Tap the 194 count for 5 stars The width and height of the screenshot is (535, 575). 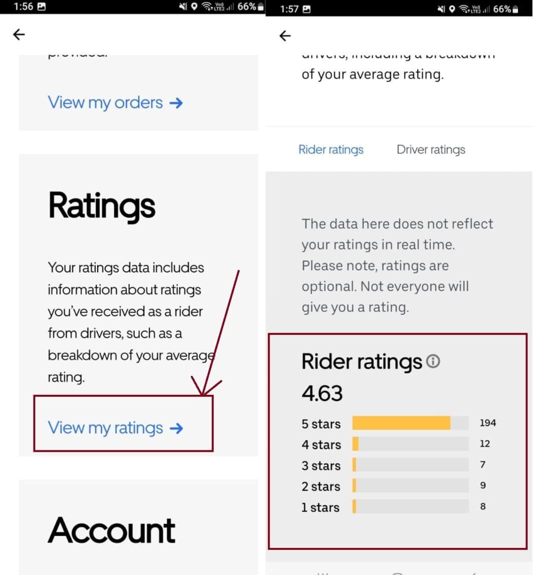click(x=487, y=423)
